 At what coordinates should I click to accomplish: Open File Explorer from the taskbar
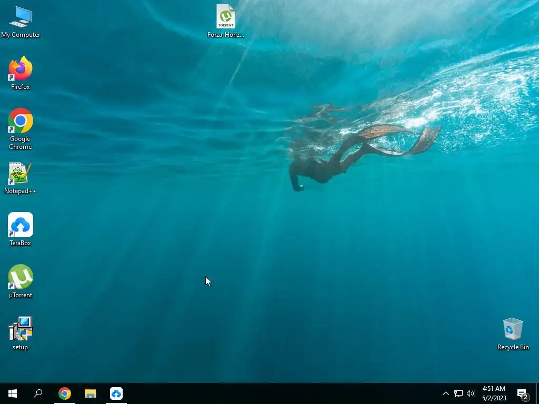click(91, 393)
